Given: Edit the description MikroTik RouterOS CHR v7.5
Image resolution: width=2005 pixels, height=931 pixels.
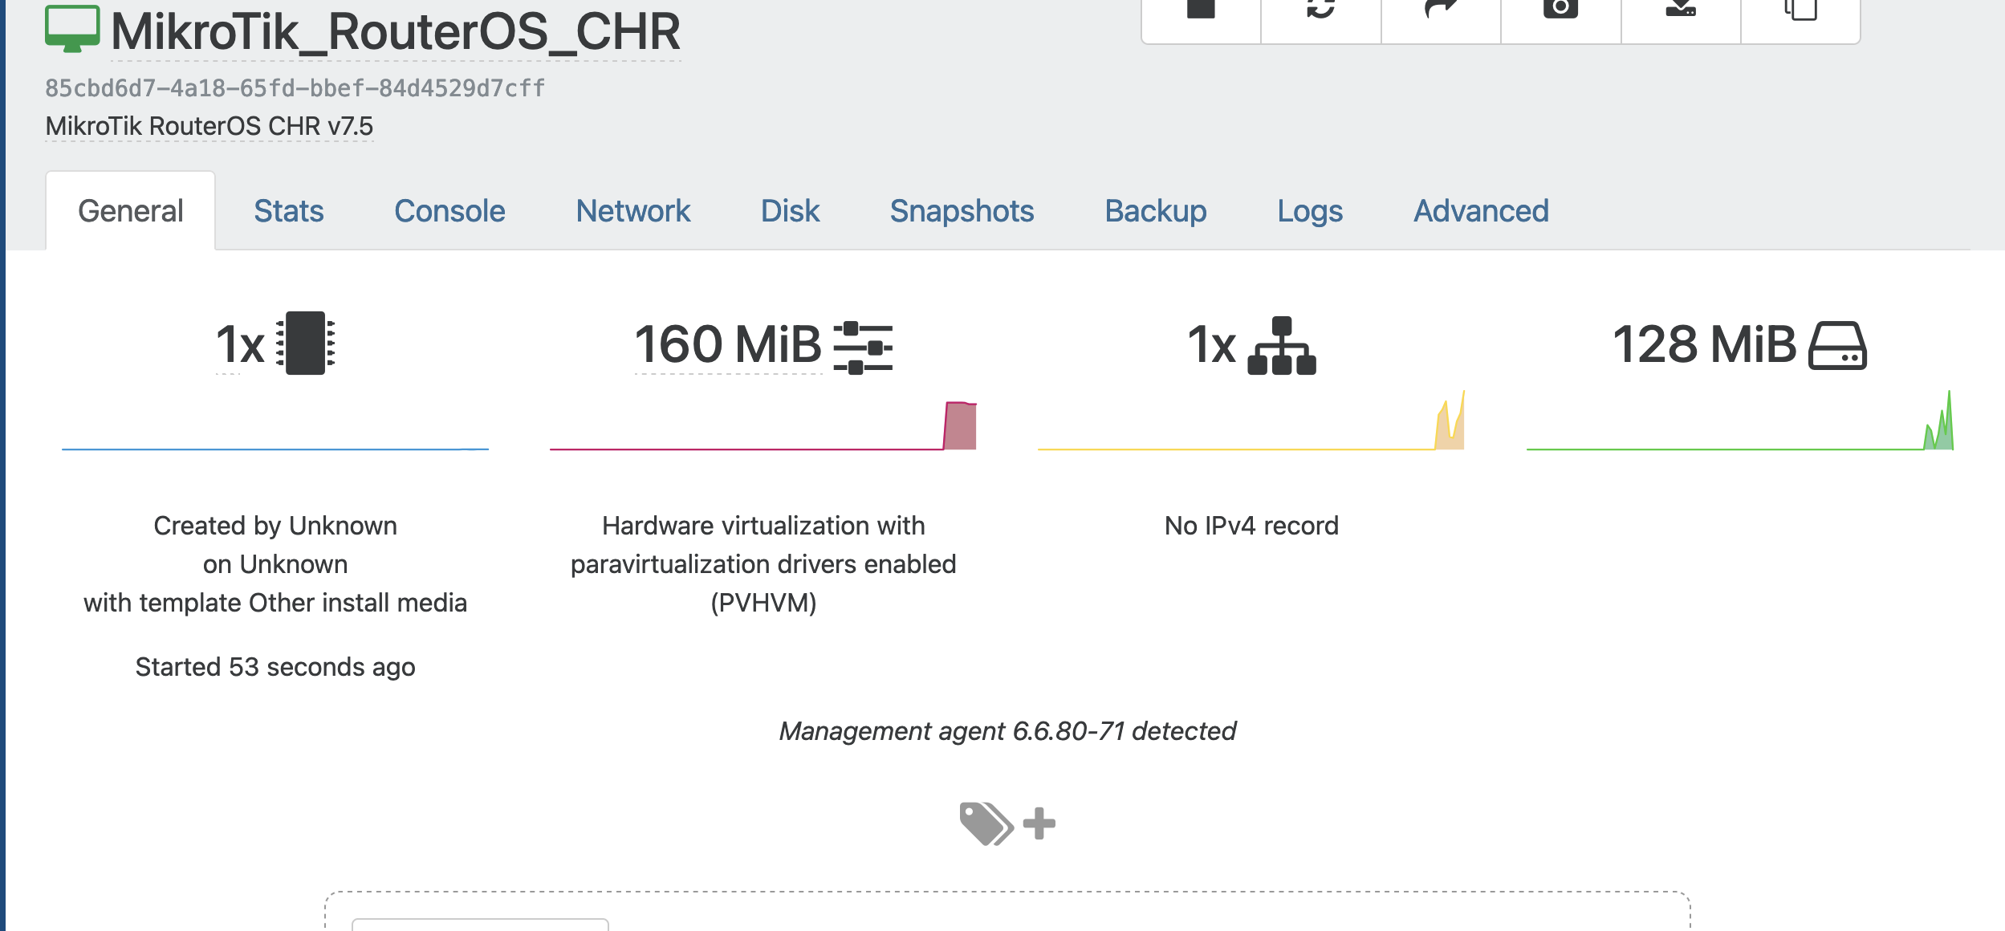Looking at the screenshot, I should pos(209,126).
